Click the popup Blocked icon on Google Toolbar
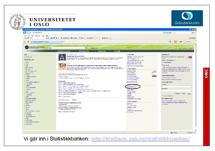Image resolution: width=215 pixels, height=151 pixels. 71,38
